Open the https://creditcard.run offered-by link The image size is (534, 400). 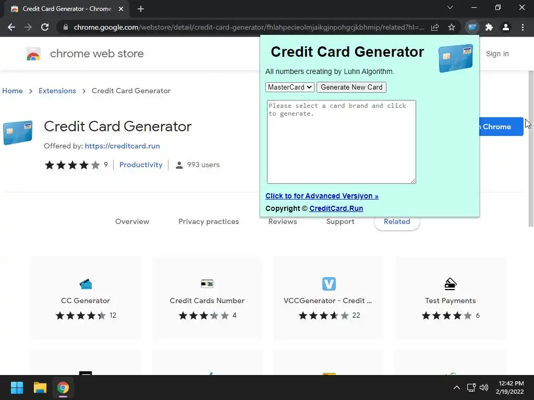pos(122,146)
